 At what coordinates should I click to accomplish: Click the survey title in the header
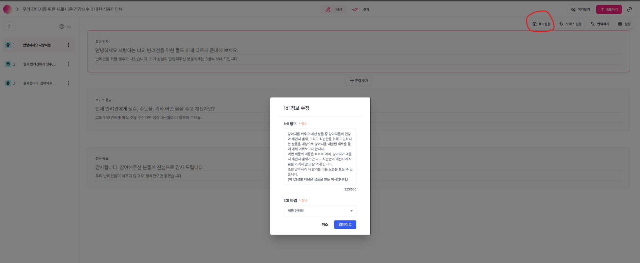72,9
